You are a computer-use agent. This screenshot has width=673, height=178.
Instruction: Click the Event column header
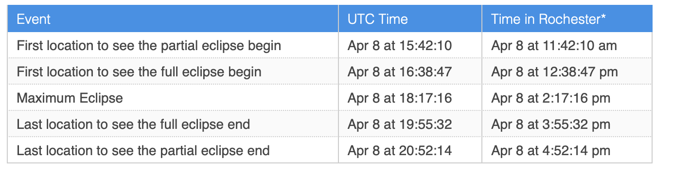(x=173, y=19)
